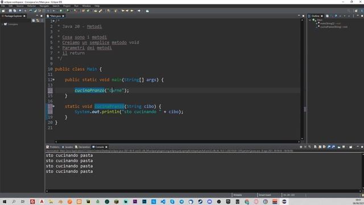Toggle Hide Static Members in Outline toolbar

[x=340, y=16]
